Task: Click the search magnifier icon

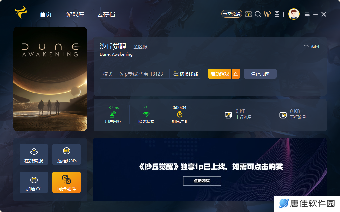Action: point(258,14)
